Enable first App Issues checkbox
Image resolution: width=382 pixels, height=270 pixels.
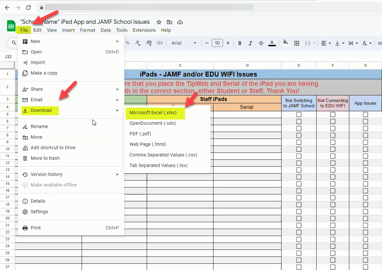tap(365, 115)
